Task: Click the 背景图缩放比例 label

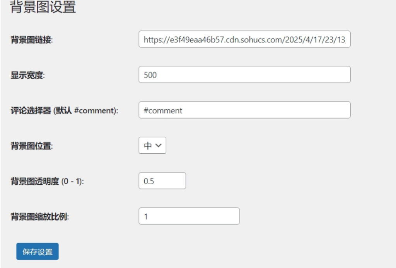Action: (39, 217)
